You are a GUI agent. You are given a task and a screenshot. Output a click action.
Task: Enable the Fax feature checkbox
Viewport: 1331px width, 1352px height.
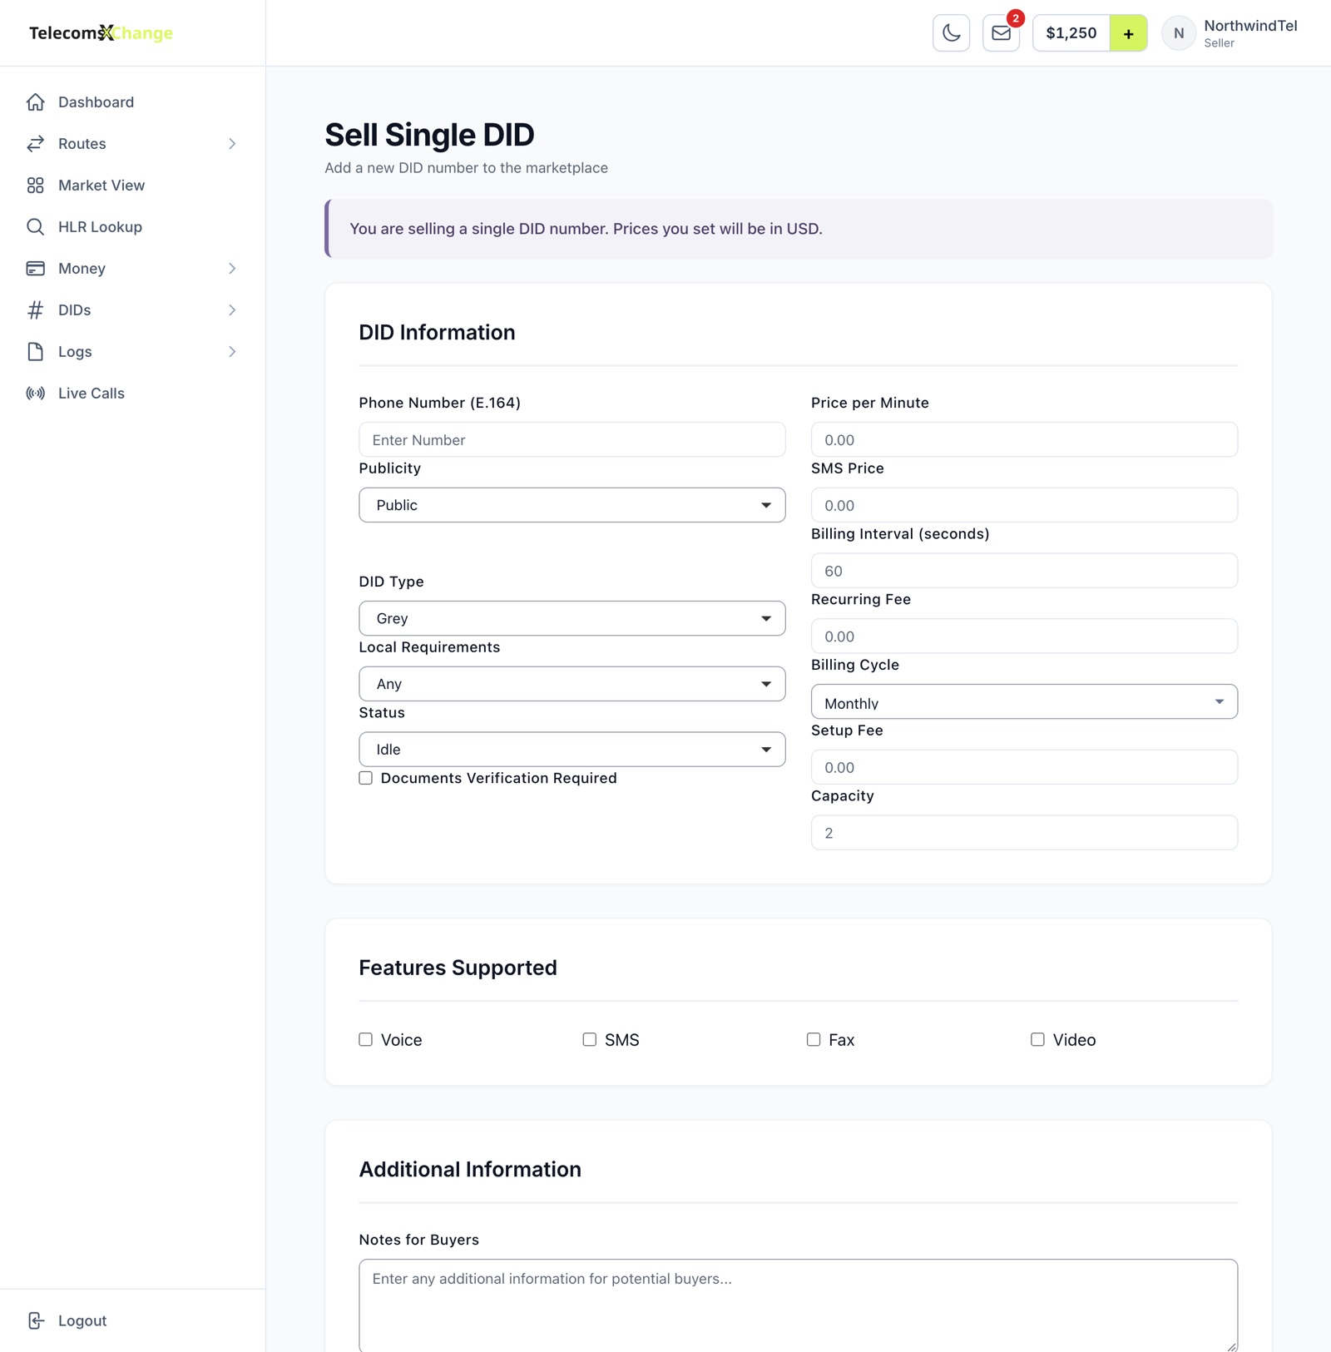click(814, 1039)
